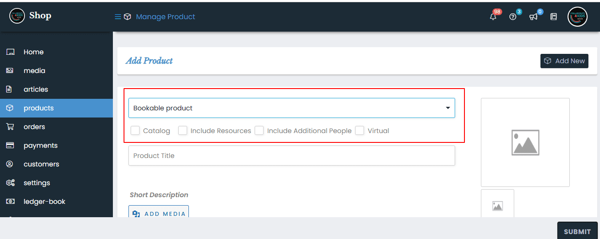
Task: Enable the Virtual checkbox
Action: coord(360,130)
